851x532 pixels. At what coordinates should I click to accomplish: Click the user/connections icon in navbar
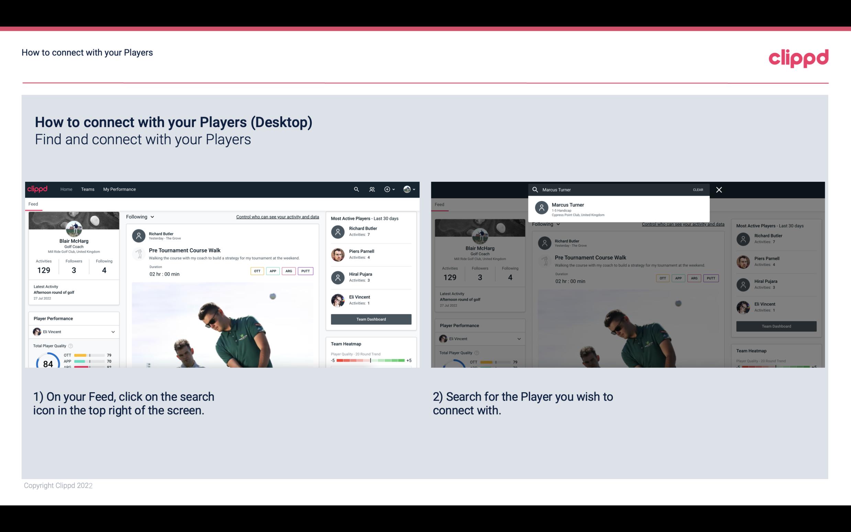[x=371, y=189]
